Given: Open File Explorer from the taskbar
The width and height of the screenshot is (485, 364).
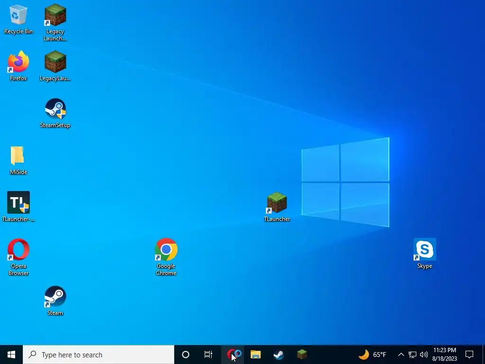Looking at the screenshot, I should (255, 355).
